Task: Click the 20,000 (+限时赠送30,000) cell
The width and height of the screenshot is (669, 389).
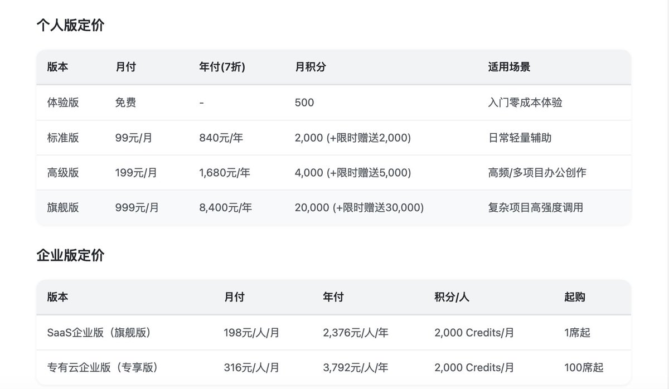Action: click(x=359, y=207)
